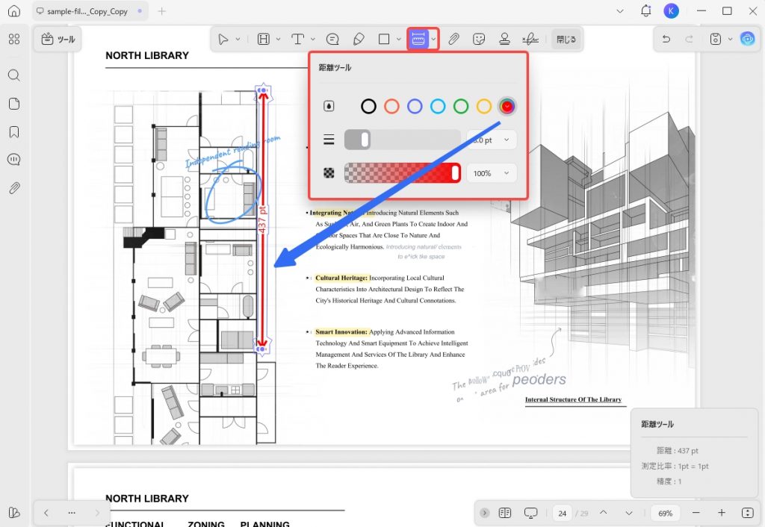Choose the cyan color swatch
Screen dimensions: 765x527
[x=438, y=106]
